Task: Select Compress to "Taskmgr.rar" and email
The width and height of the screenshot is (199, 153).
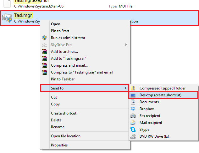Action: point(85,72)
